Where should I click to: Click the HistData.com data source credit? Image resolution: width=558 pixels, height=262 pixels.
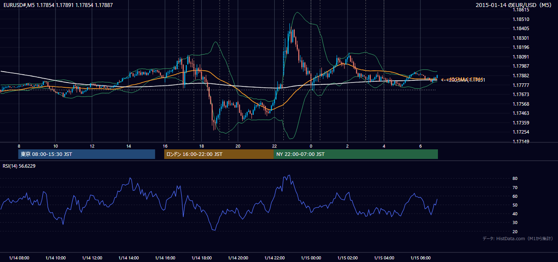518,238
